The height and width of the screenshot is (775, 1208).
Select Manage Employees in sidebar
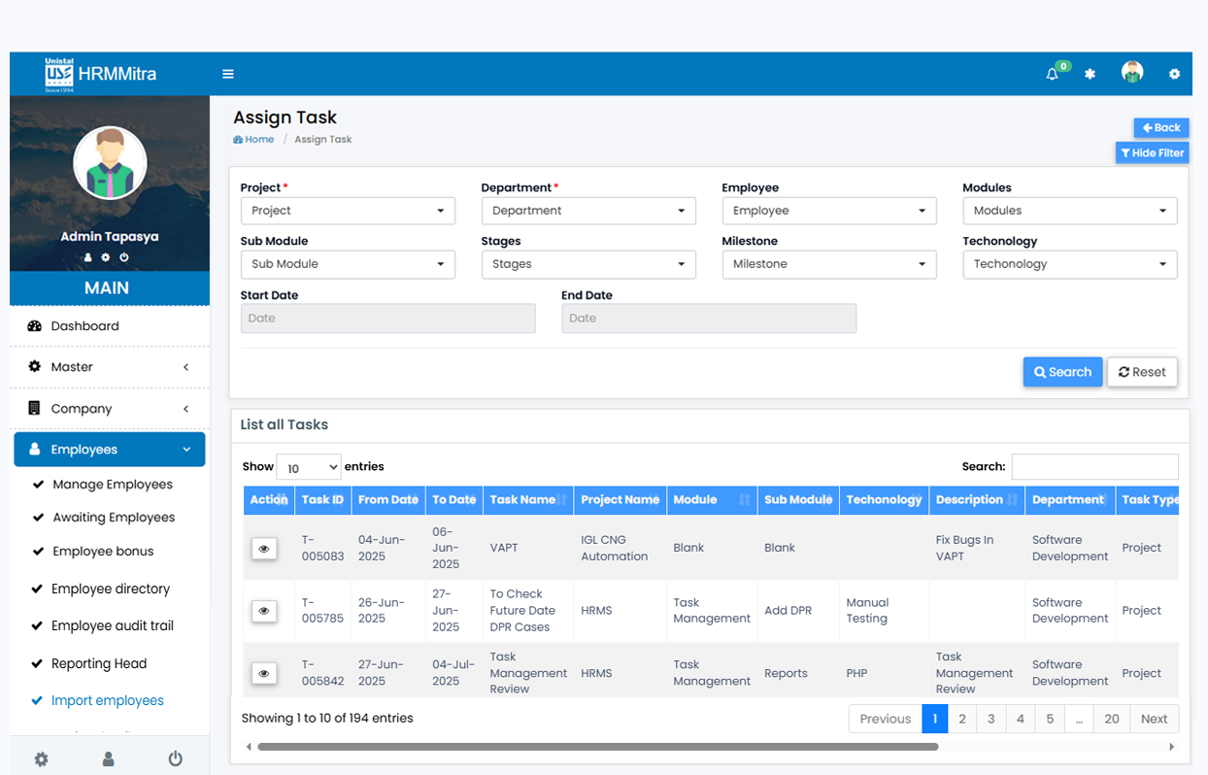[113, 485]
